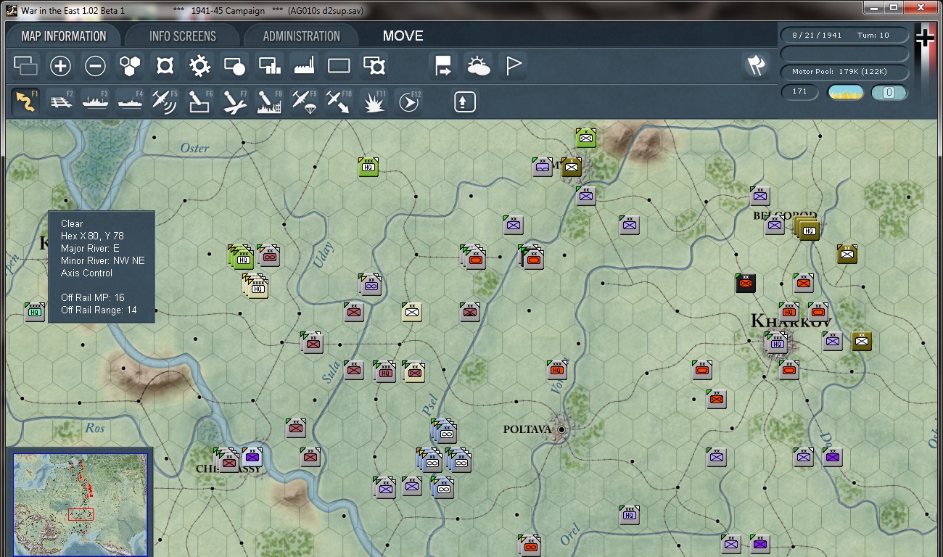
Task: Toggle the three hexagons map icon
Action: pyautogui.click(x=130, y=67)
